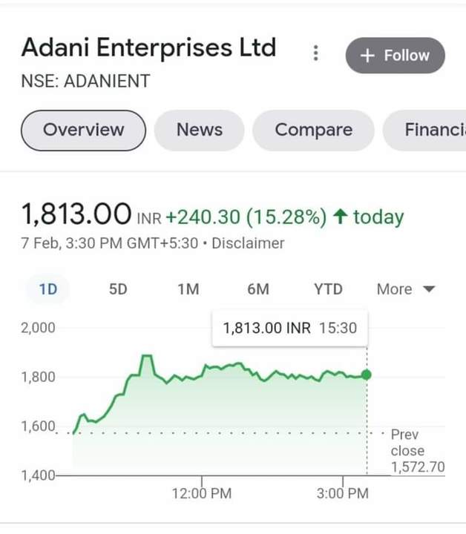Click the 1,813.00 INR price tooltip
This screenshot has width=466, height=534.
pyautogui.click(x=290, y=329)
